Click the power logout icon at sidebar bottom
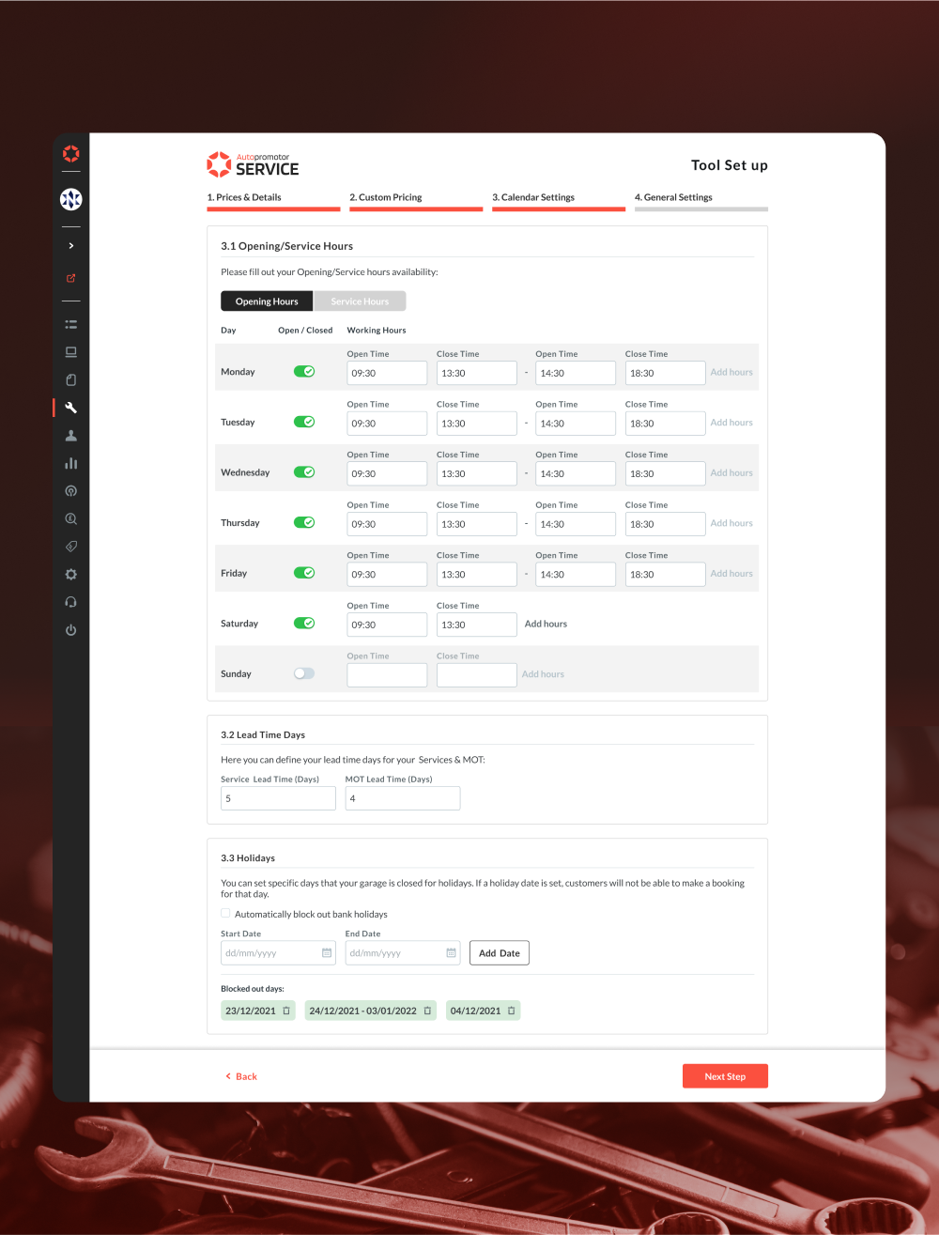 (x=70, y=630)
